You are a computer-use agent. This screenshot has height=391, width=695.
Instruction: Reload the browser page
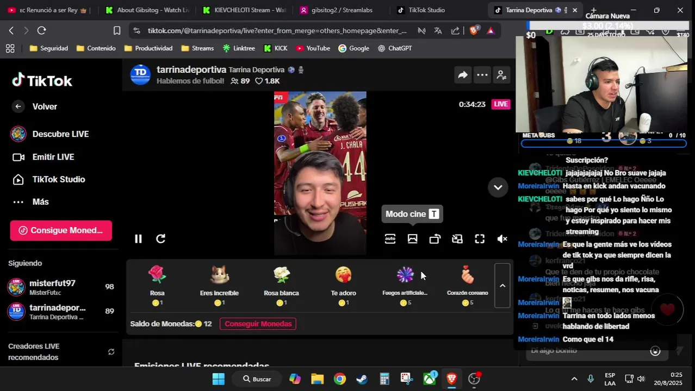click(42, 30)
